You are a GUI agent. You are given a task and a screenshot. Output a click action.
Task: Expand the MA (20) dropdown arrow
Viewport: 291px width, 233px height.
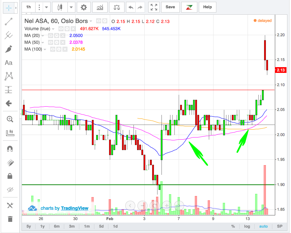(43, 36)
